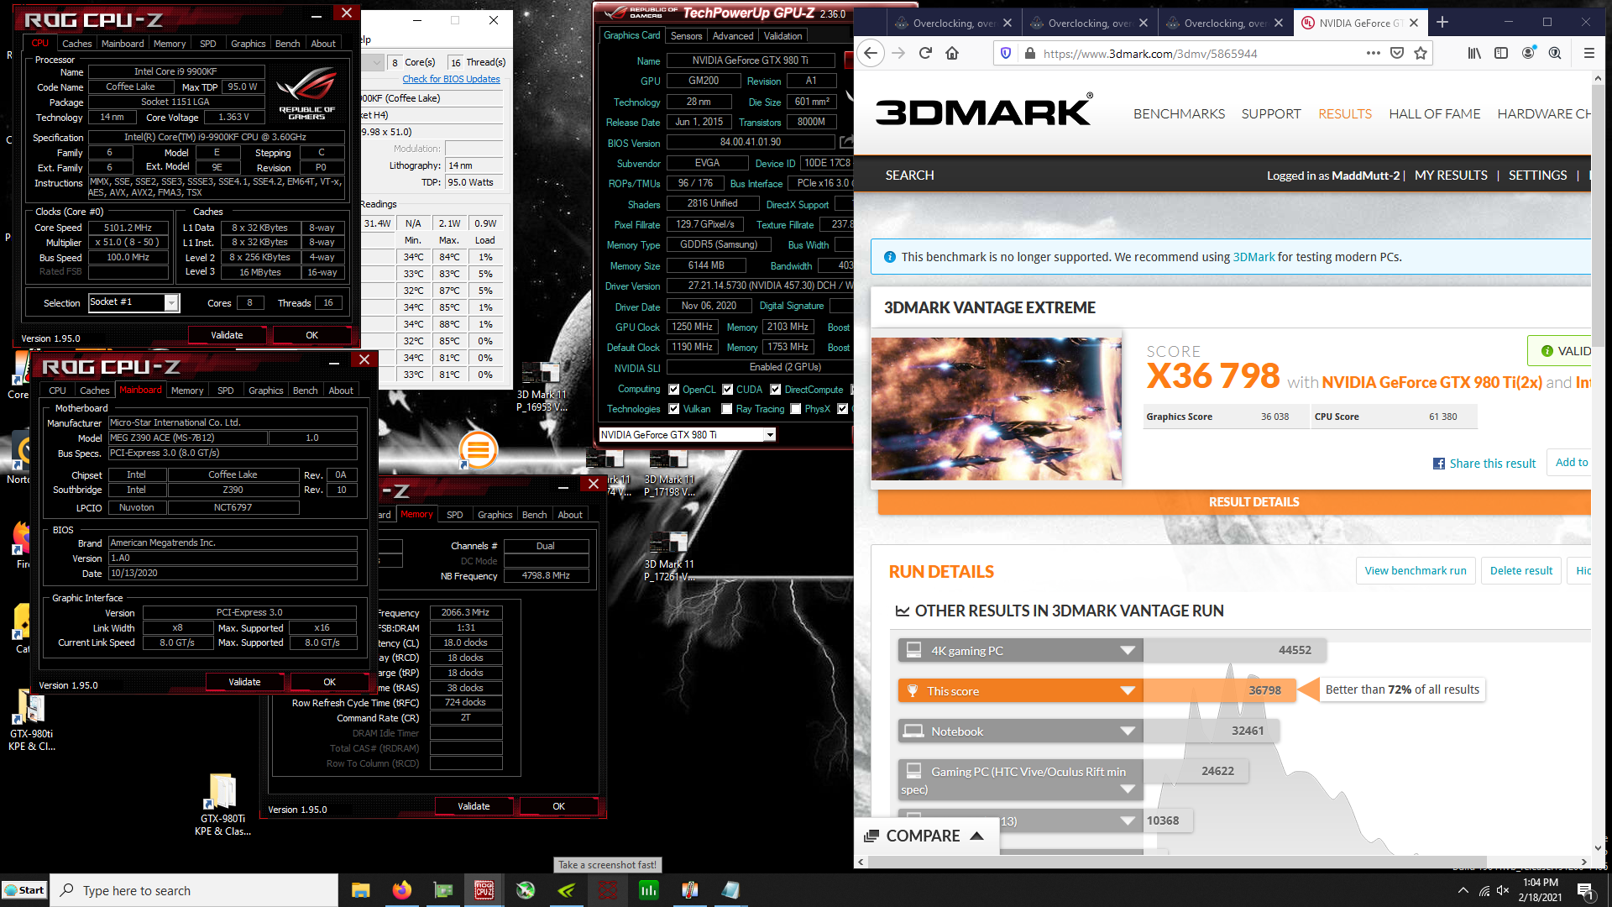The image size is (1612, 907).
Task: Toggle Ray Tracing checkbox in GPU-Z
Action: coord(727,409)
